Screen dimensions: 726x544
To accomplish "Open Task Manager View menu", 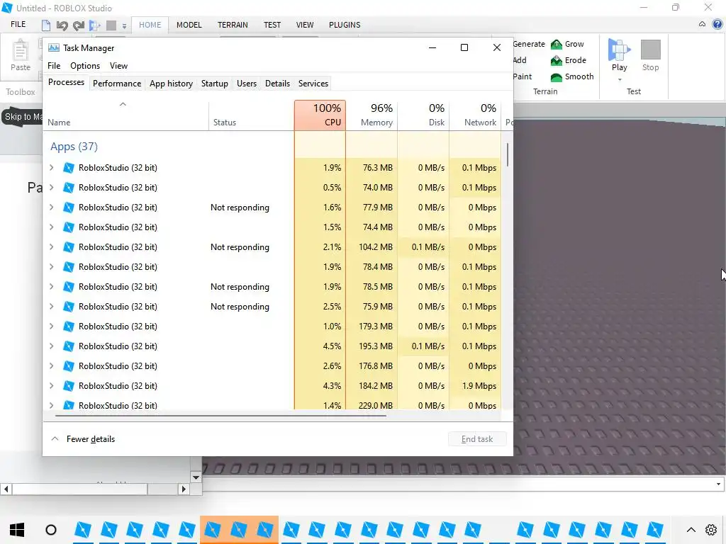I will pyautogui.click(x=118, y=66).
